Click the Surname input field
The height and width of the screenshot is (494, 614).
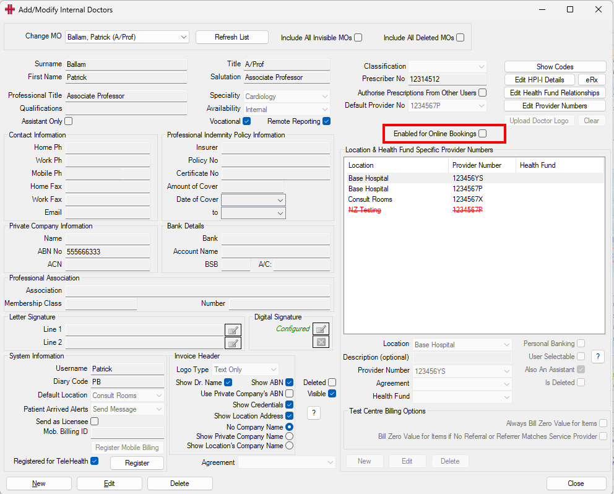(x=126, y=64)
